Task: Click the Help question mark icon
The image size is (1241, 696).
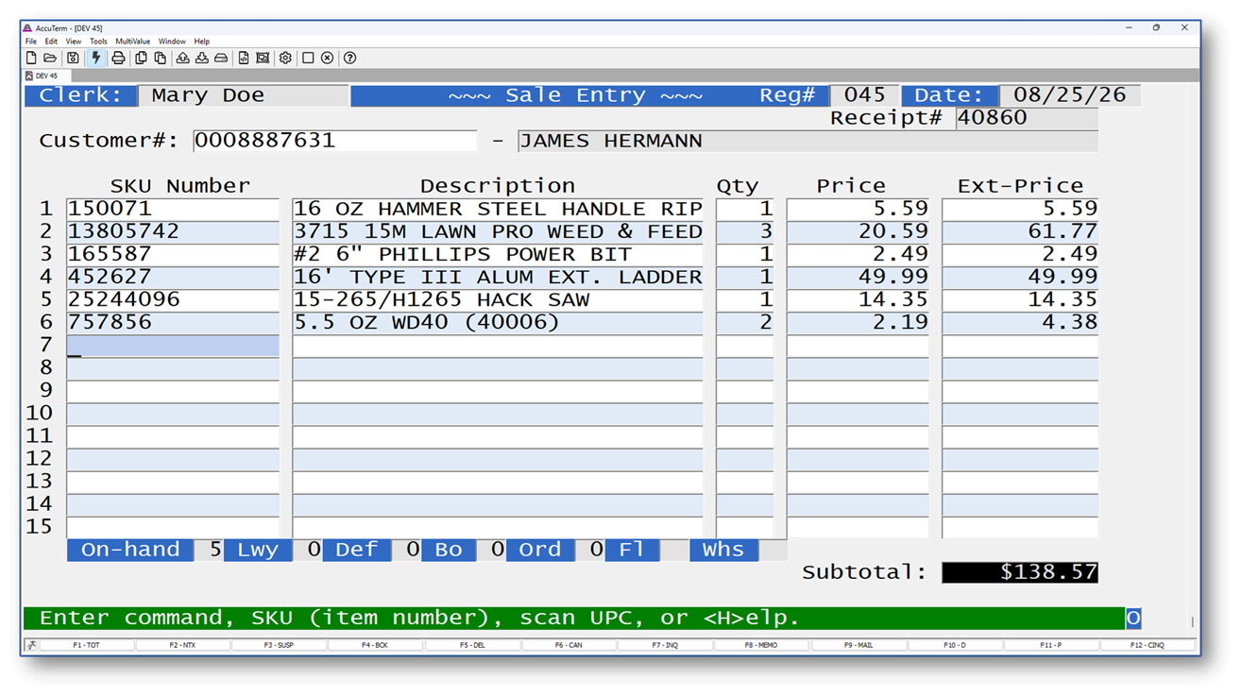Action: point(349,59)
